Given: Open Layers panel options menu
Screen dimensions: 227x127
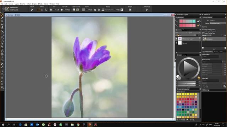Looking at the screenshot, I should tap(200, 30).
